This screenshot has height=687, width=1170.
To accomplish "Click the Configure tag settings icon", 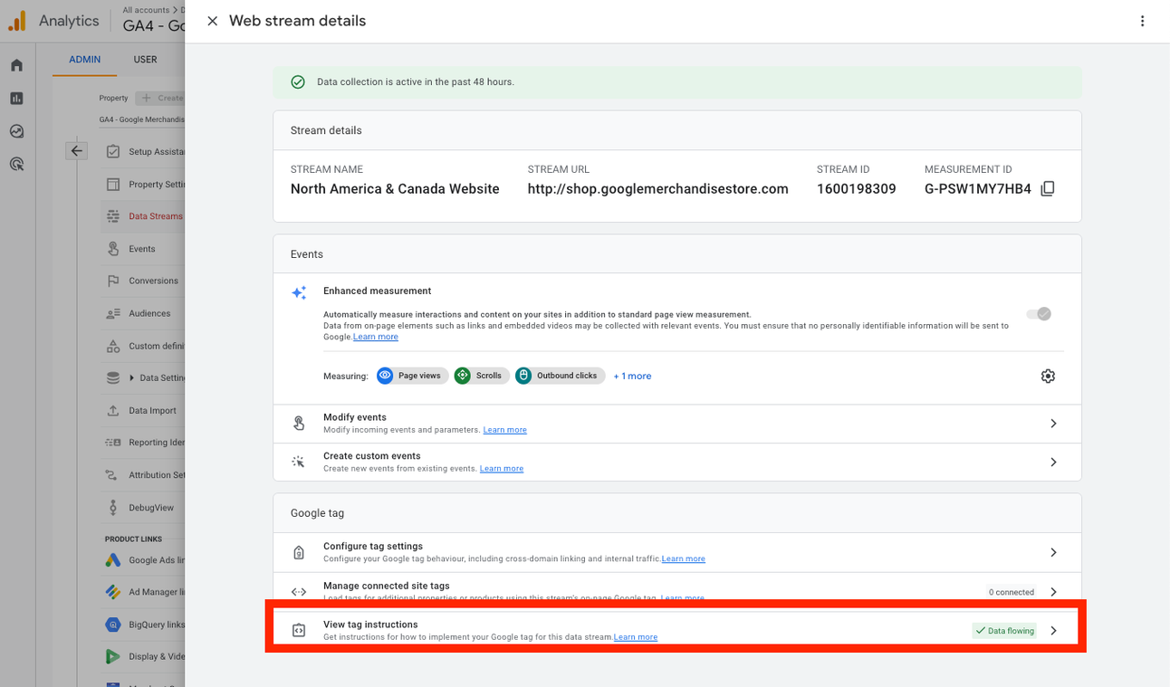I will pos(299,552).
